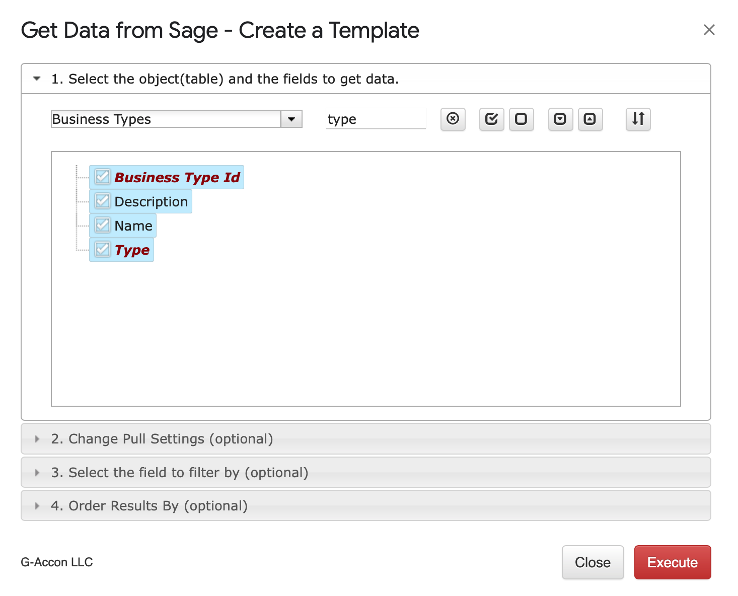This screenshot has height=596, width=738.
Task: Click the Close button
Action: (x=593, y=562)
